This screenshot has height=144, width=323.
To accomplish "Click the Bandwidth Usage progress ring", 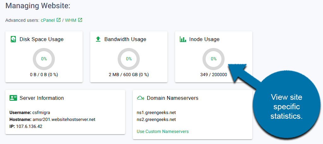I will [x=129, y=59].
